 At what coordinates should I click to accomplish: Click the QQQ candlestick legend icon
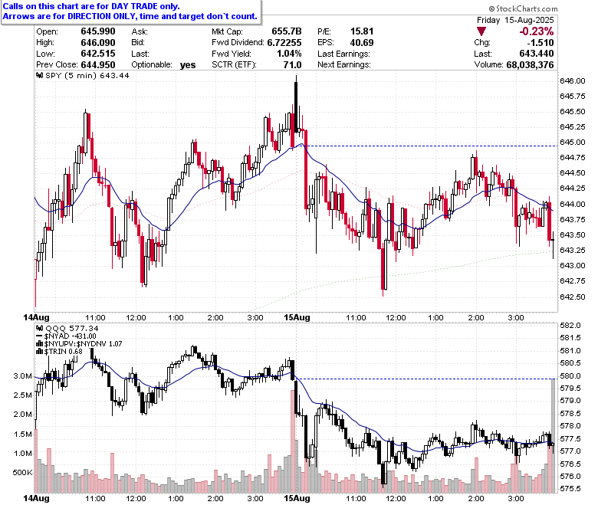click(x=40, y=328)
